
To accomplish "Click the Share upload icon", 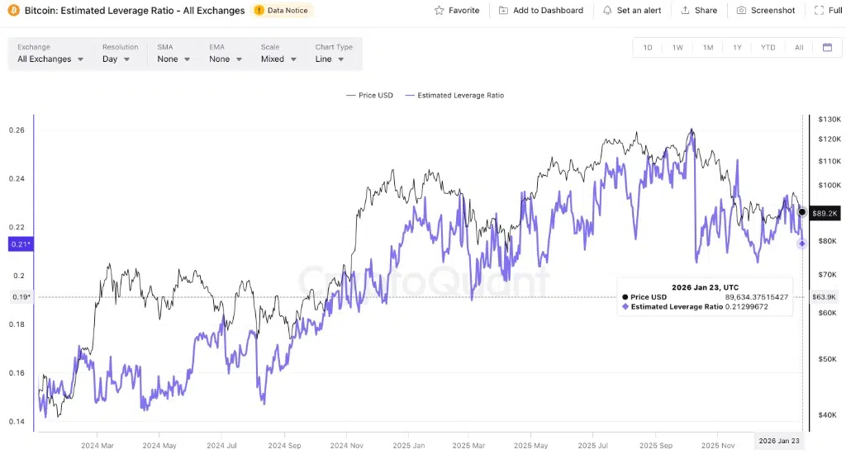I will tap(686, 11).
